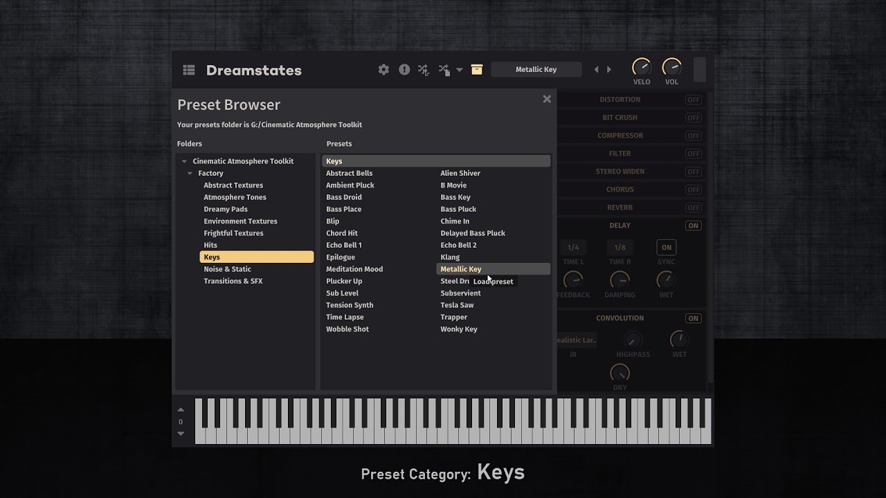The image size is (886, 498).
Task: Shift keyboard octave down arrow
Action: [x=181, y=434]
